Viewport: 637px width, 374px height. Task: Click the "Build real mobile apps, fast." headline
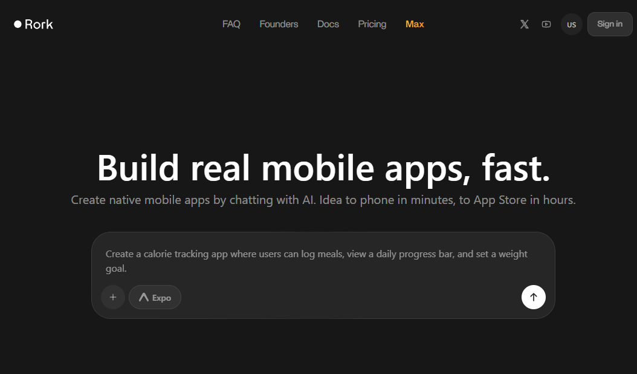pyautogui.click(x=323, y=168)
